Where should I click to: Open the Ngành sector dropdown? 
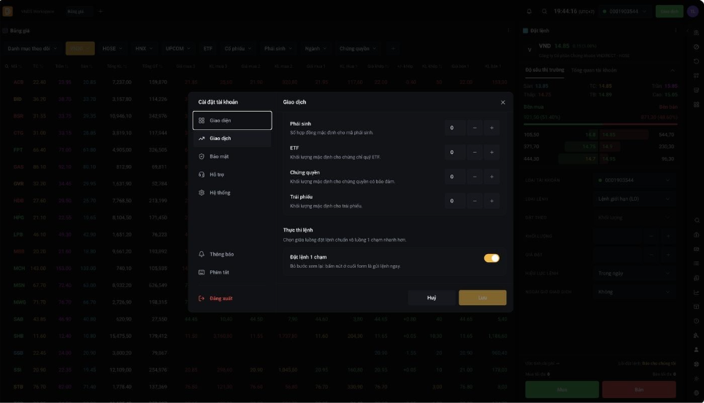click(315, 48)
